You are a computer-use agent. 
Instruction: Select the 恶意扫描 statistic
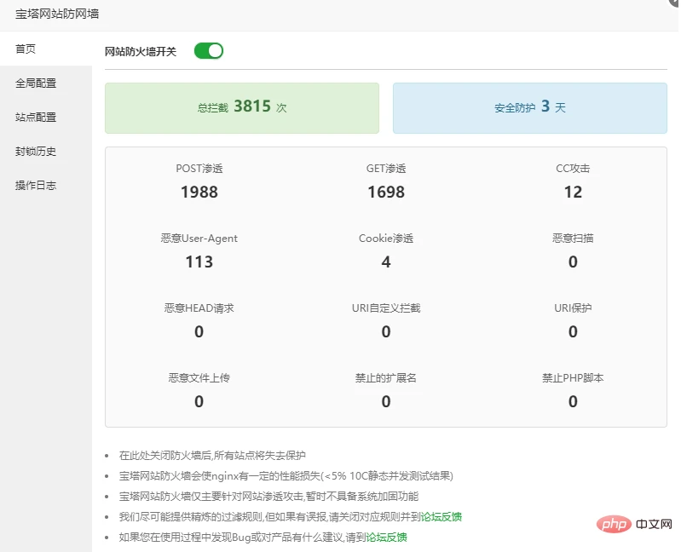coord(573,250)
